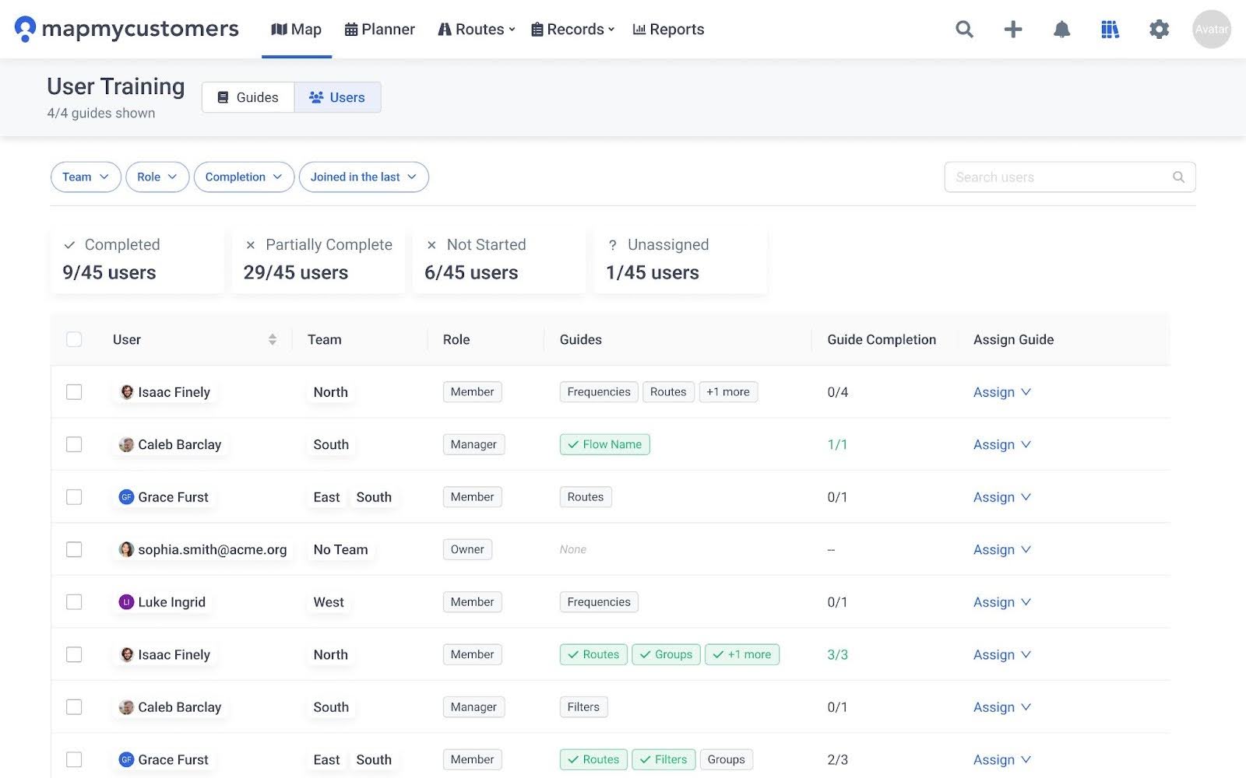The height and width of the screenshot is (778, 1246).
Task: Click the Filters tag in the 0/1 row
Action: (x=583, y=707)
